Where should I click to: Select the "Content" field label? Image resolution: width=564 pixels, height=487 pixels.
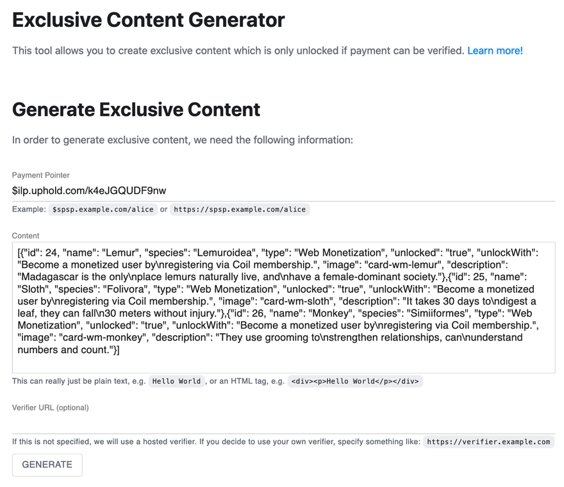coord(26,236)
